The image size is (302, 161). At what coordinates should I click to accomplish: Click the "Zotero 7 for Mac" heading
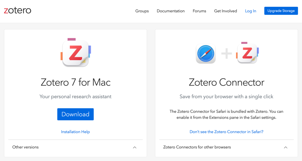(x=75, y=82)
